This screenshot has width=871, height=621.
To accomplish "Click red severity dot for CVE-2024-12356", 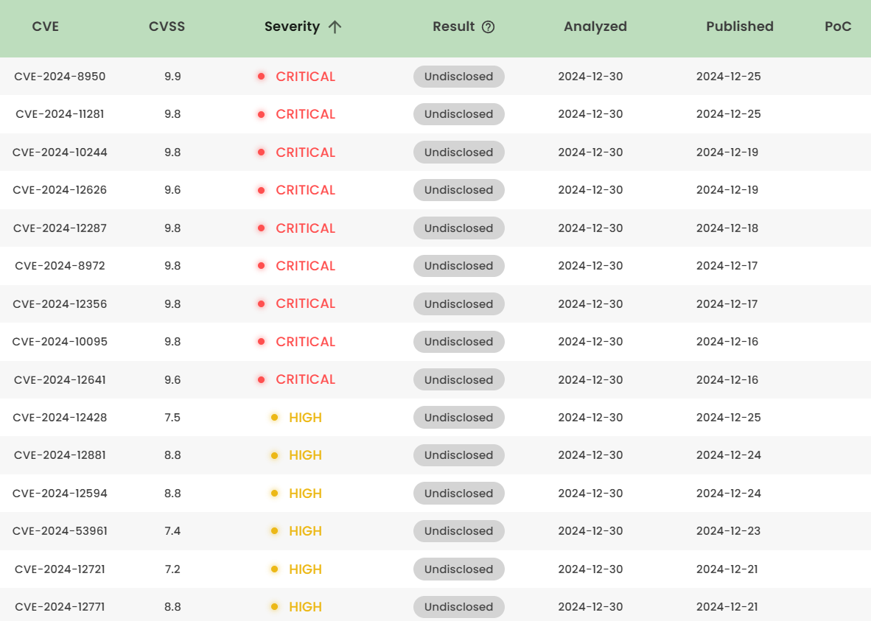I will (261, 304).
